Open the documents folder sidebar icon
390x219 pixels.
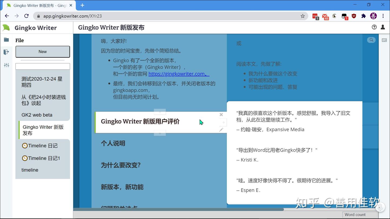[6, 40]
